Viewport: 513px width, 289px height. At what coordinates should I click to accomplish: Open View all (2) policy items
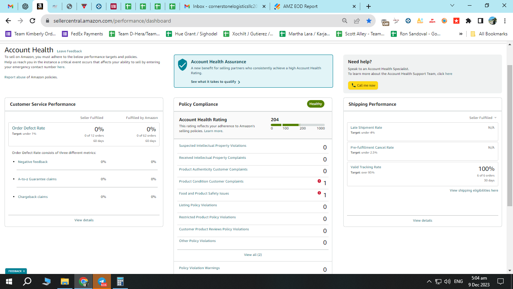[253, 255]
